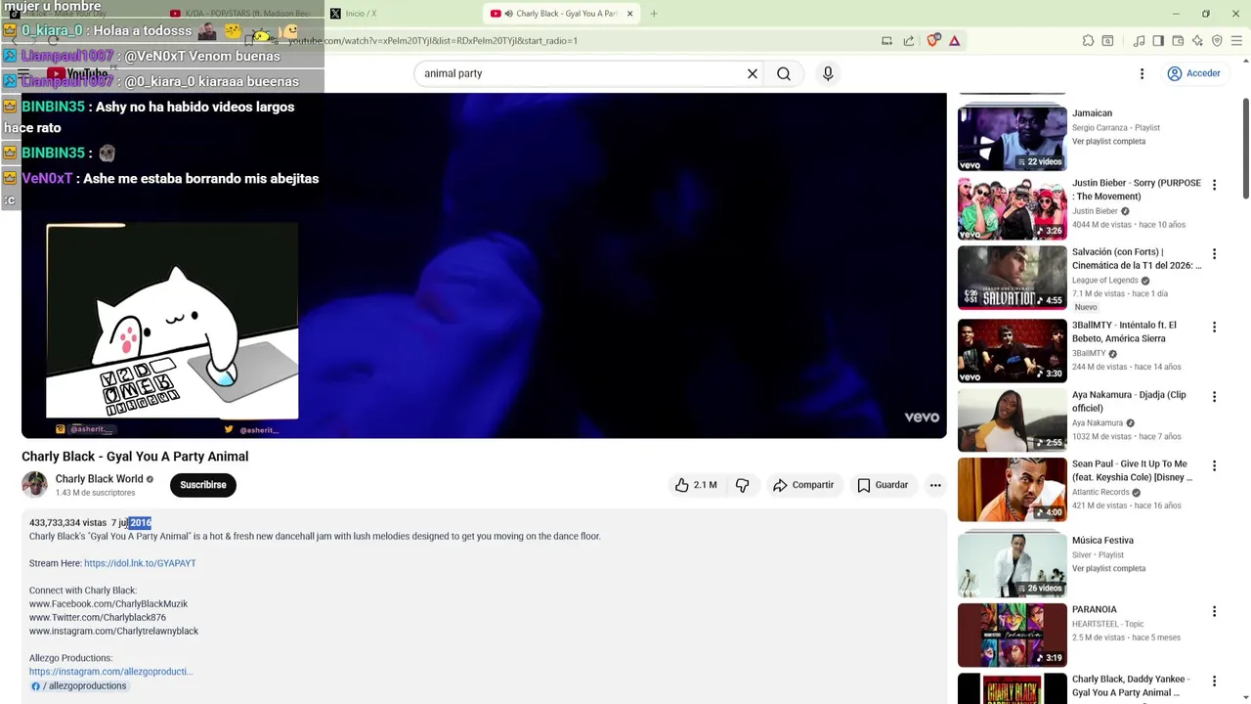Open a new browser tab with plus
Image resolution: width=1251 pixels, height=704 pixels.
tap(654, 14)
